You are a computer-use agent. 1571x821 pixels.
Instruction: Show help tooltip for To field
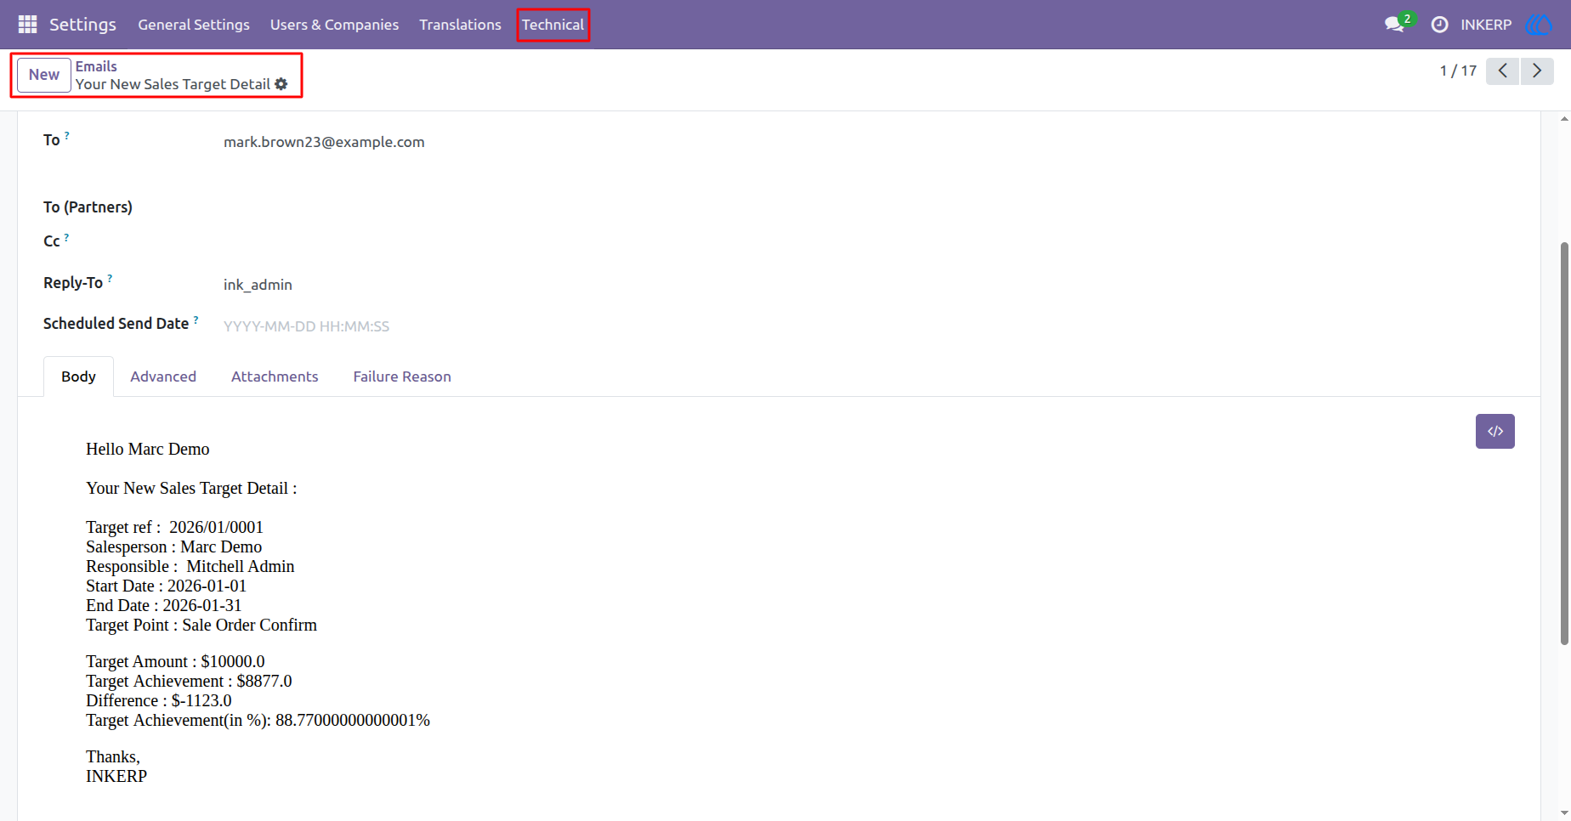(67, 135)
